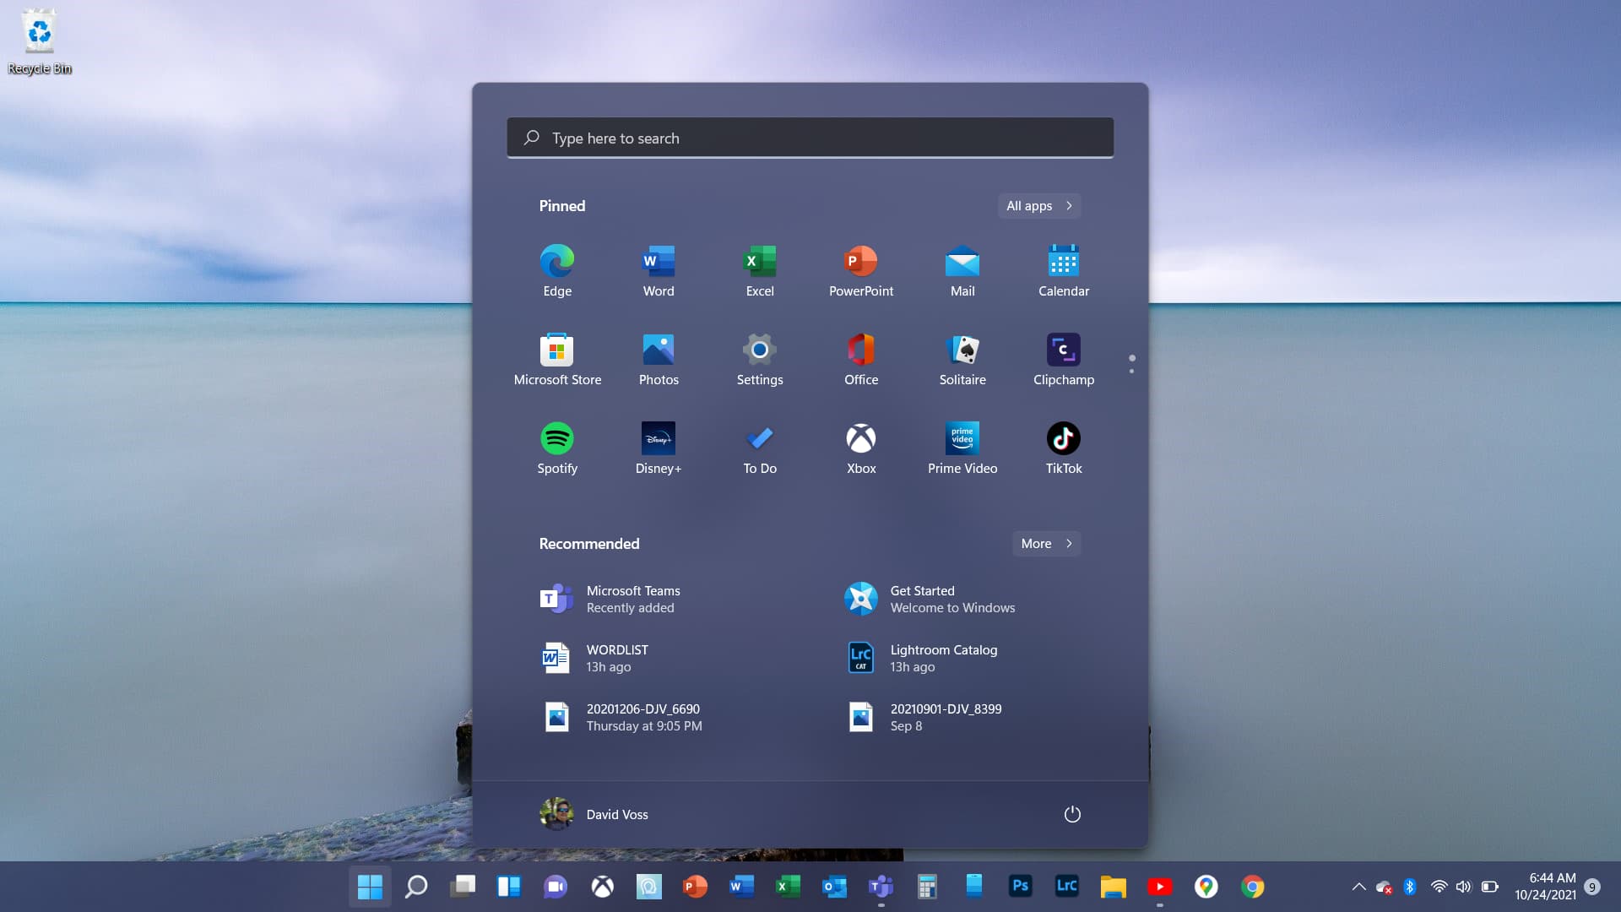The width and height of the screenshot is (1621, 912).
Task: Open Chat on taskbar
Action: (556, 887)
